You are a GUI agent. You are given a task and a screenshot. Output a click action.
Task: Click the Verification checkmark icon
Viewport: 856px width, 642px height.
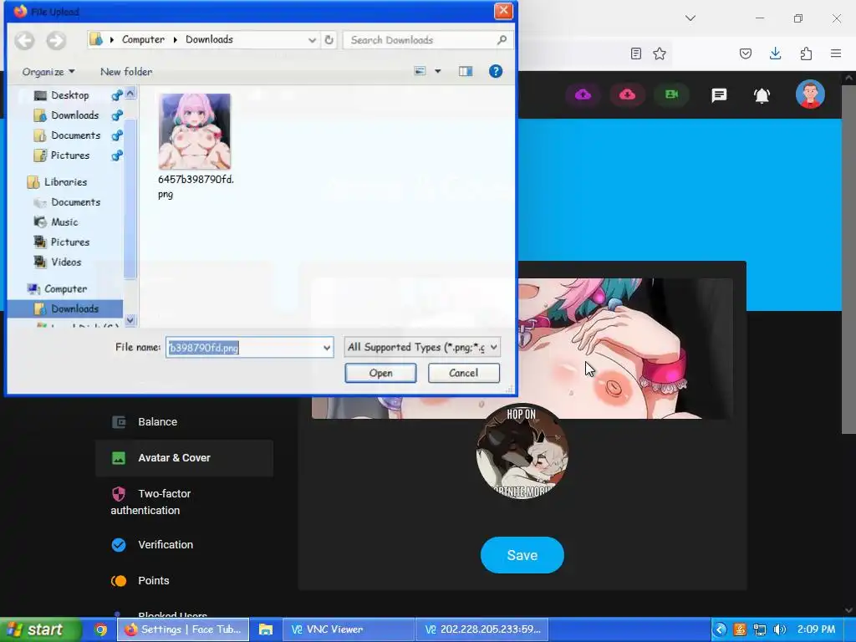click(119, 545)
